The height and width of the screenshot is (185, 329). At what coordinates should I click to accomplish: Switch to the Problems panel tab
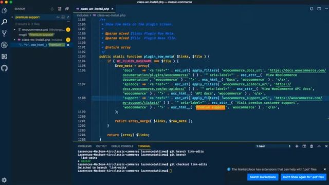84,146
